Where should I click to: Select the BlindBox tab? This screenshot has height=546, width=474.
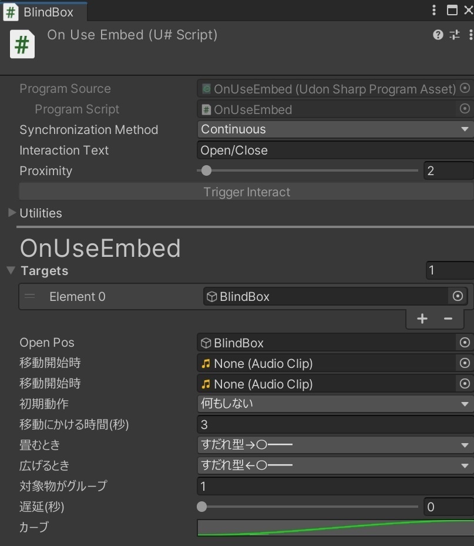click(x=44, y=11)
